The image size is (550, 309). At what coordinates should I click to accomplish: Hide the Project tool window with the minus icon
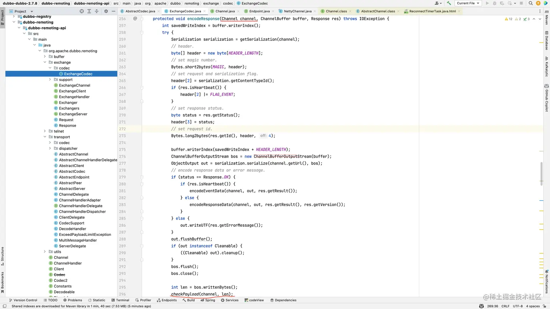pyautogui.click(x=113, y=11)
